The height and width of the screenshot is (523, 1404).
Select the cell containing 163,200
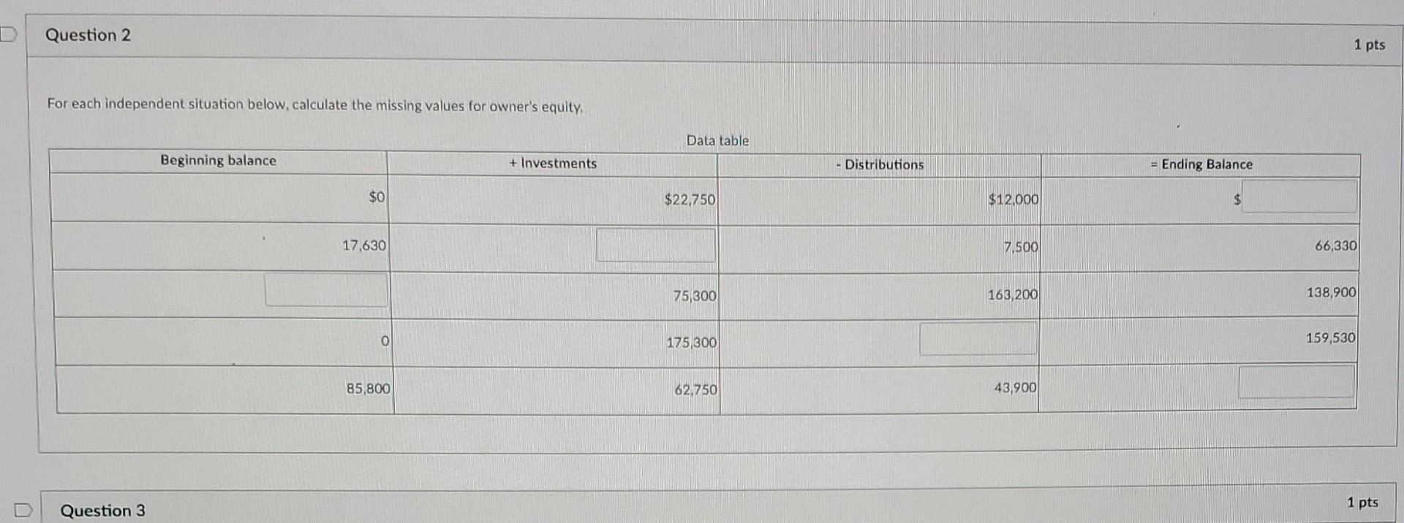(x=1012, y=295)
